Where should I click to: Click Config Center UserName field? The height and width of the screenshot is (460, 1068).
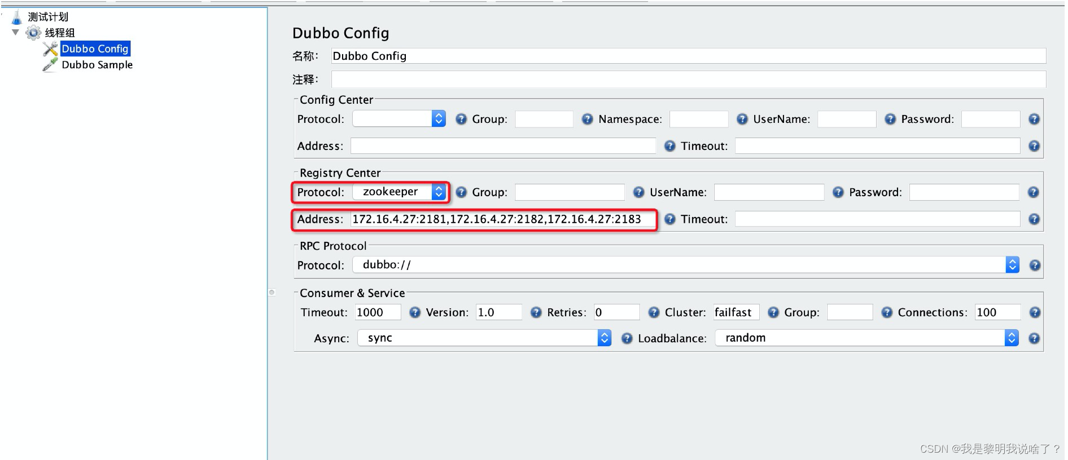847,119
